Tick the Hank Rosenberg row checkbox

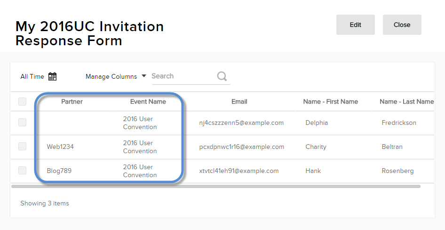pyautogui.click(x=22, y=171)
